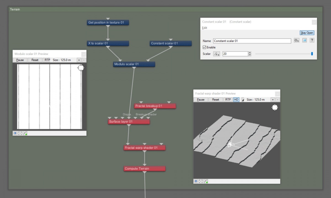
Task: Toggle RTP in Modulo scalar 01 preview
Action: [47, 60]
